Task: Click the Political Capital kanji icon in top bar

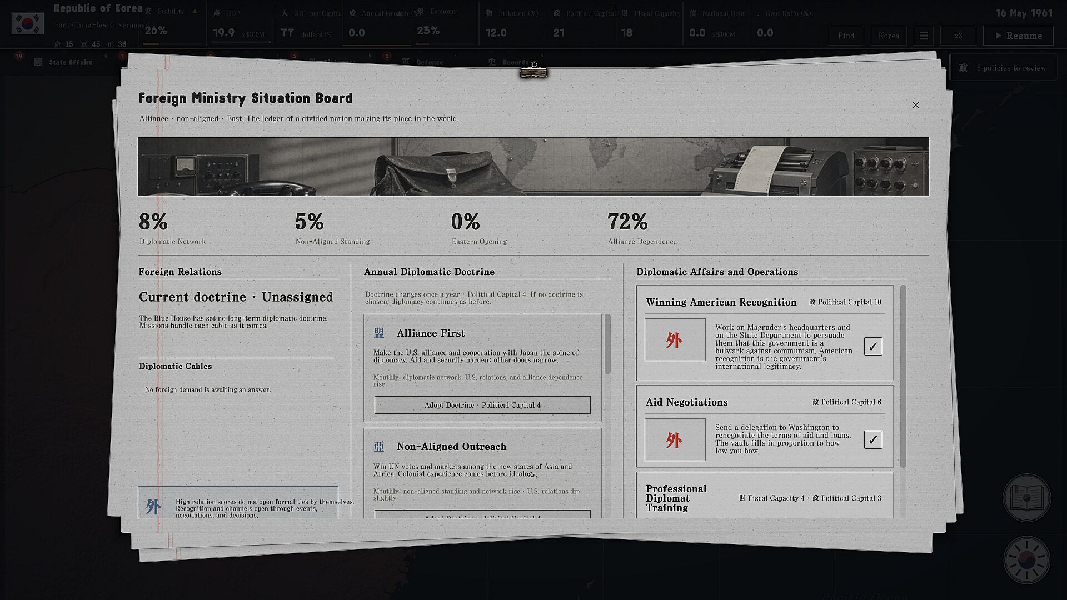Action: [557, 13]
